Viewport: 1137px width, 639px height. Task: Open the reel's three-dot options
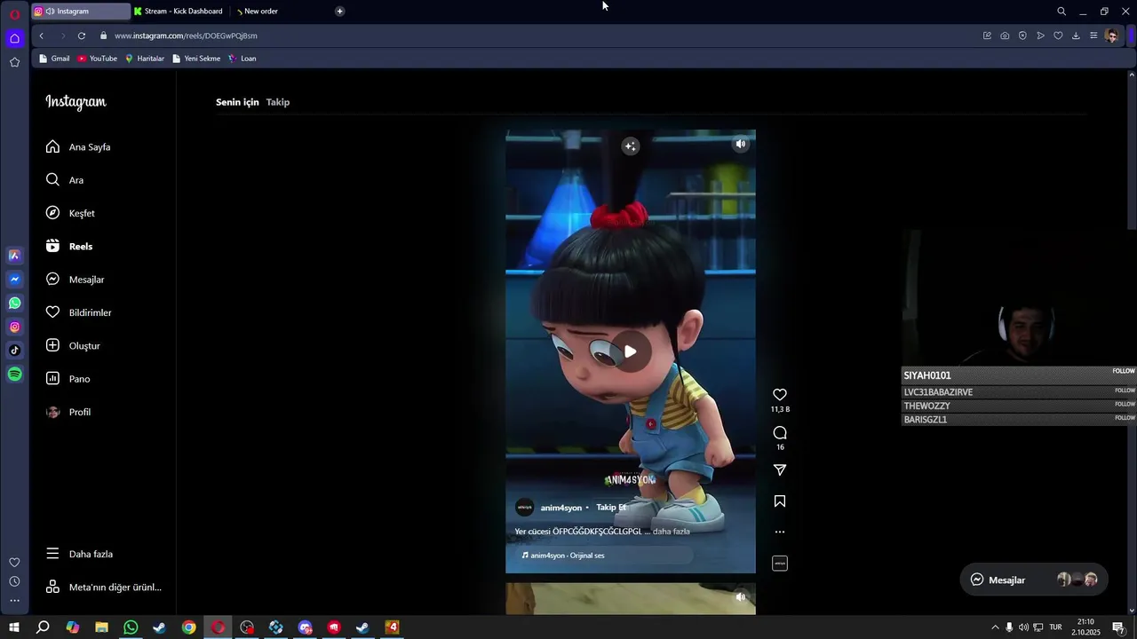pyautogui.click(x=780, y=532)
